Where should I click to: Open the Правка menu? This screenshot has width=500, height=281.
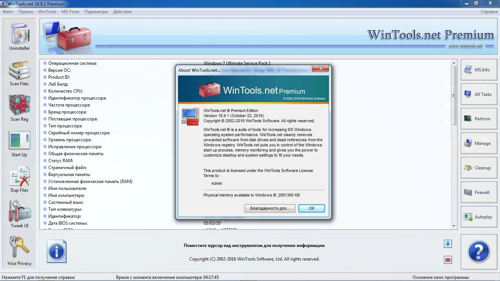click(x=26, y=12)
